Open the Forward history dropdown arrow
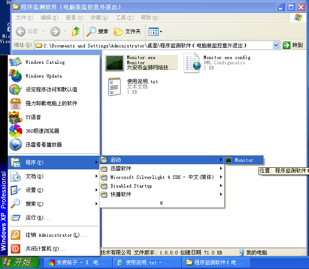The height and width of the screenshot is (269, 309). point(65,31)
